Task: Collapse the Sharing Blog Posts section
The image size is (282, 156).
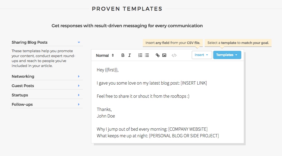Action: click(x=79, y=42)
